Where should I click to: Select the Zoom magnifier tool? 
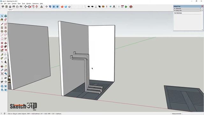[x=2, y=70]
